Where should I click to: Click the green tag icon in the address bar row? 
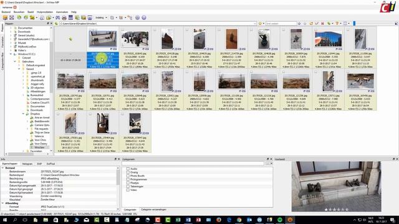(329, 24)
